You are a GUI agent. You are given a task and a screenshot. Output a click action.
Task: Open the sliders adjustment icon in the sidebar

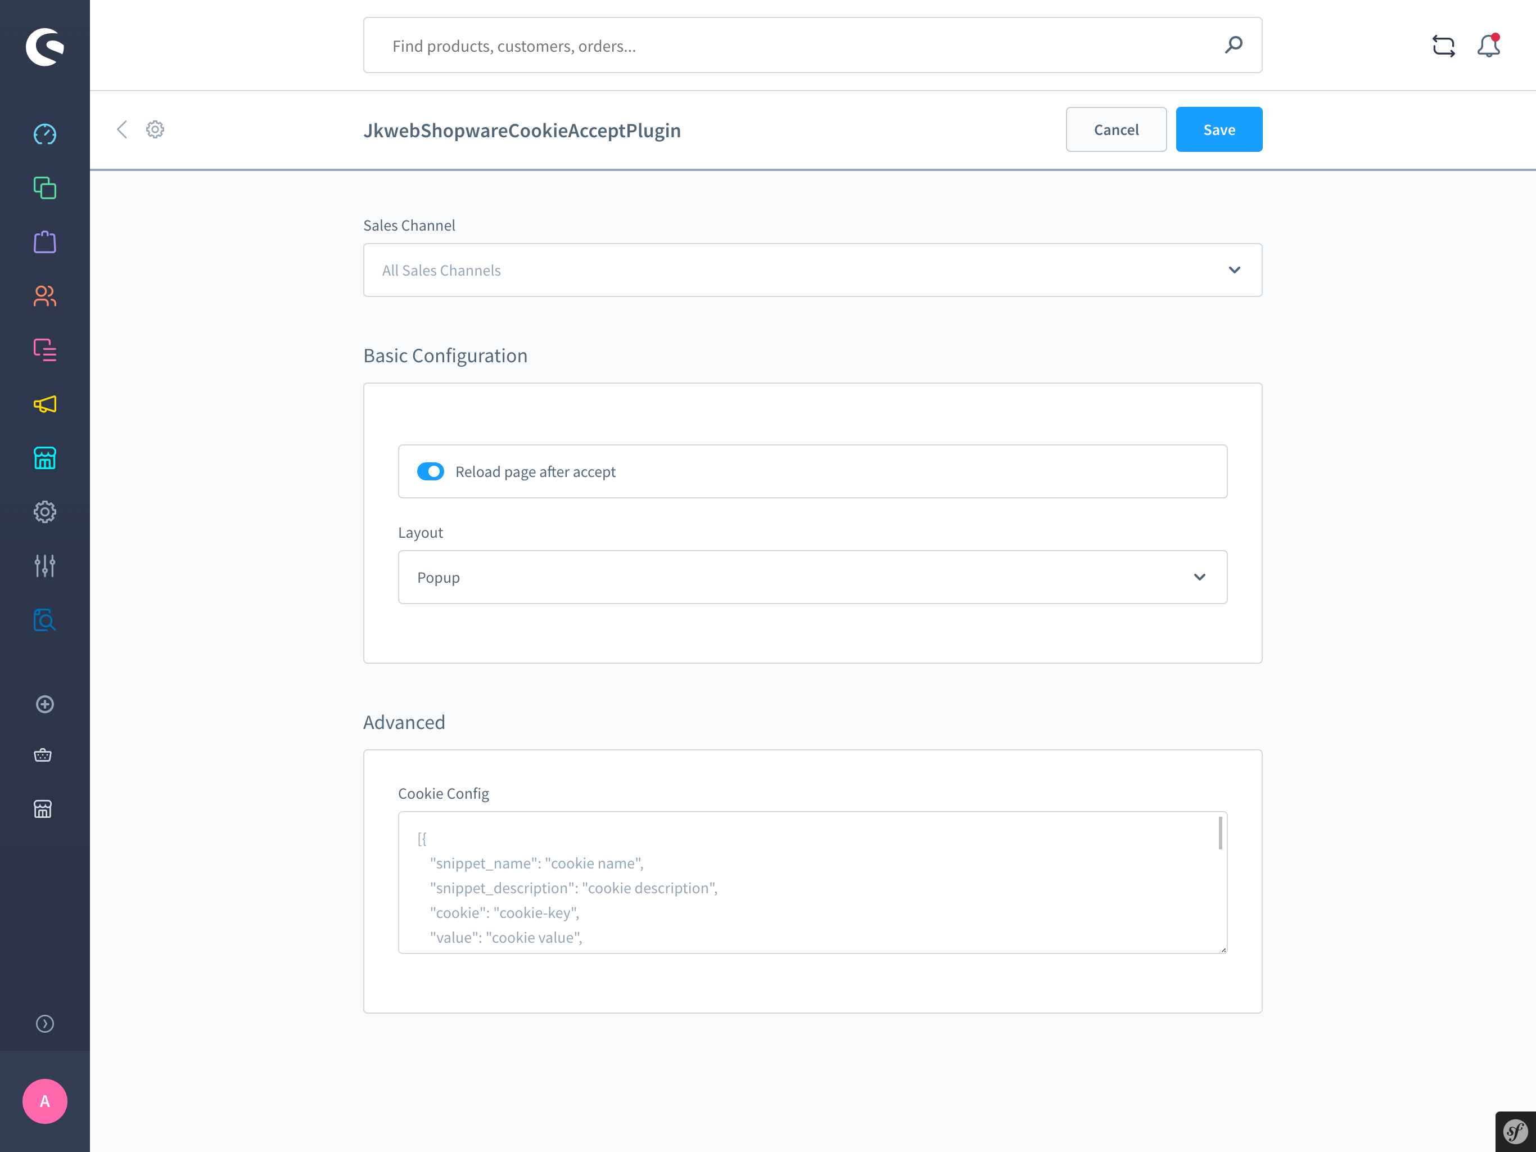click(44, 565)
